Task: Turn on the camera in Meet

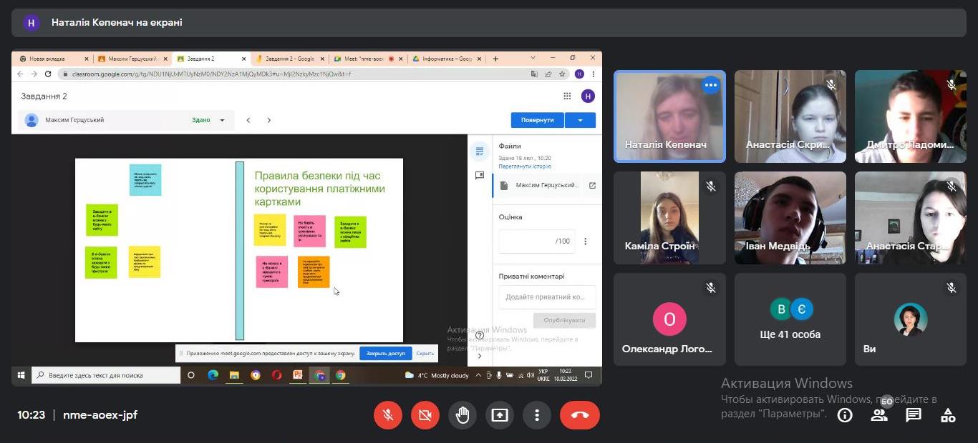Action: (x=425, y=415)
